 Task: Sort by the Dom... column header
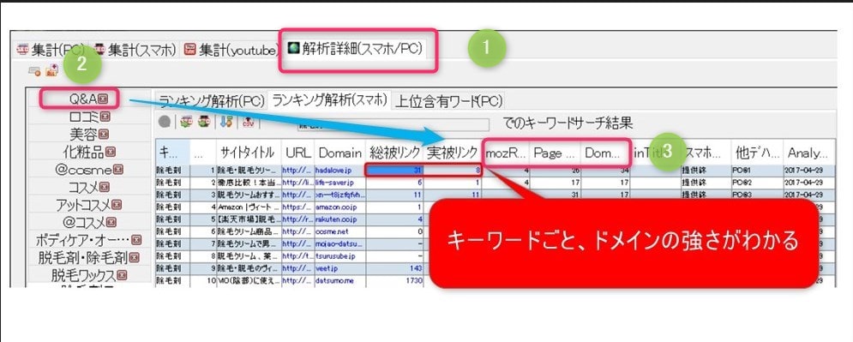point(604,153)
